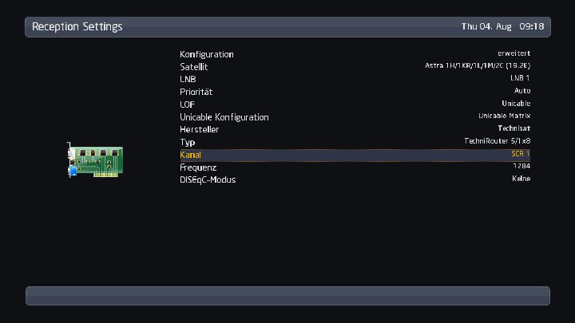Select the Konfiguration setting row
Image resolution: width=575 pixels, height=323 pixels.
(x=207, y=54)
